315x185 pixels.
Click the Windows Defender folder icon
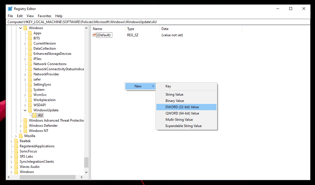point(25,126)
